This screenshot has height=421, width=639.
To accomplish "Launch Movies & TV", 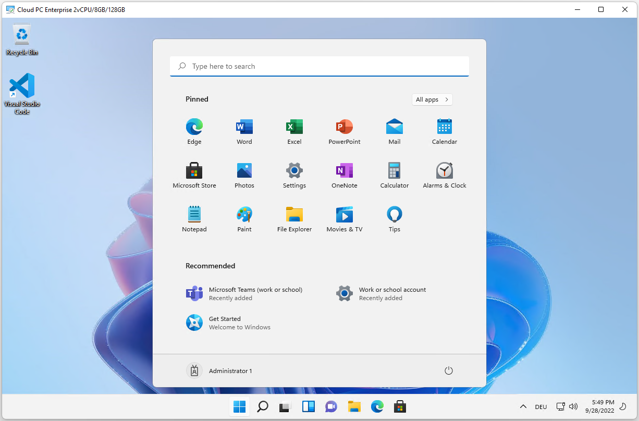I will (345, 219).
